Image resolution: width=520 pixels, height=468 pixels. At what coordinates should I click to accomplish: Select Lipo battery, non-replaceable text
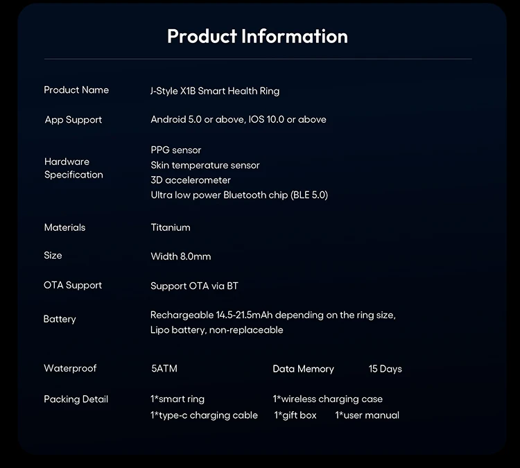(x=216, y=330)
